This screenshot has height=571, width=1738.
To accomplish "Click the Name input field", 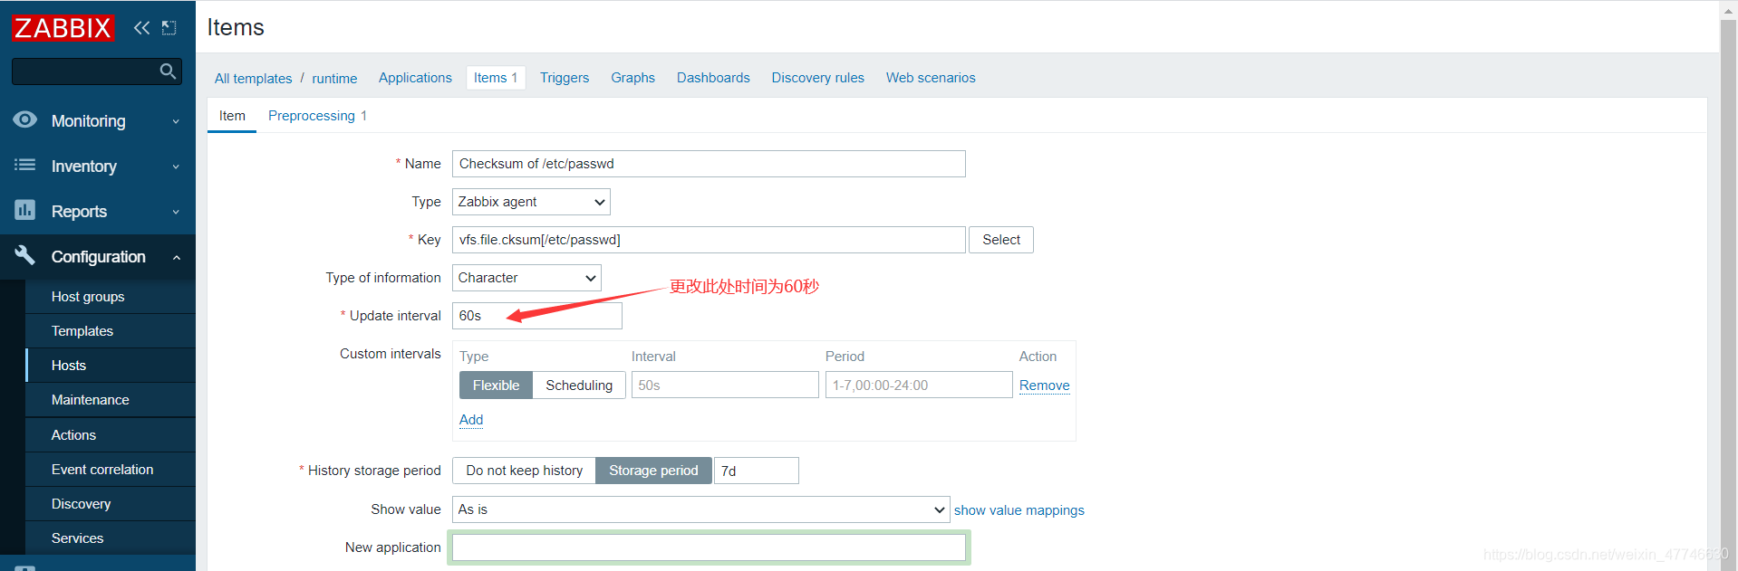I will point(709,164).
